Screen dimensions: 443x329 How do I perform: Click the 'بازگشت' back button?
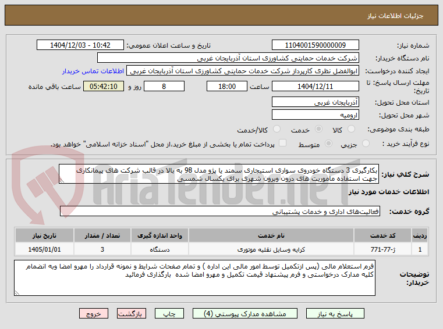pyautogui.click(x=132, y=313)
